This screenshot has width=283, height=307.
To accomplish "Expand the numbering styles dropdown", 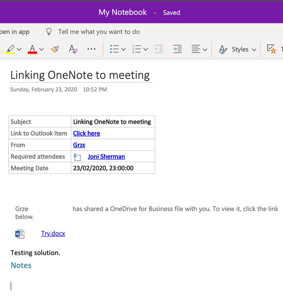I will pos(146,49).
